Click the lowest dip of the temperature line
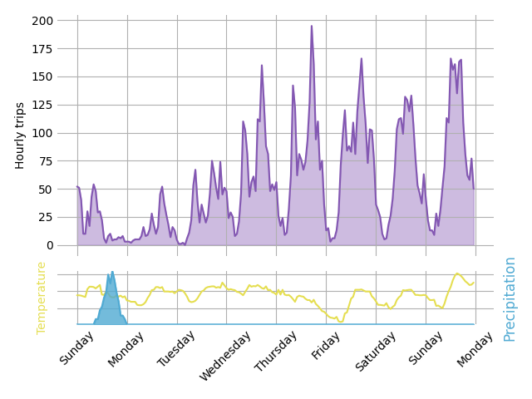This screenshot has height=399, width=532. point(340,321)
